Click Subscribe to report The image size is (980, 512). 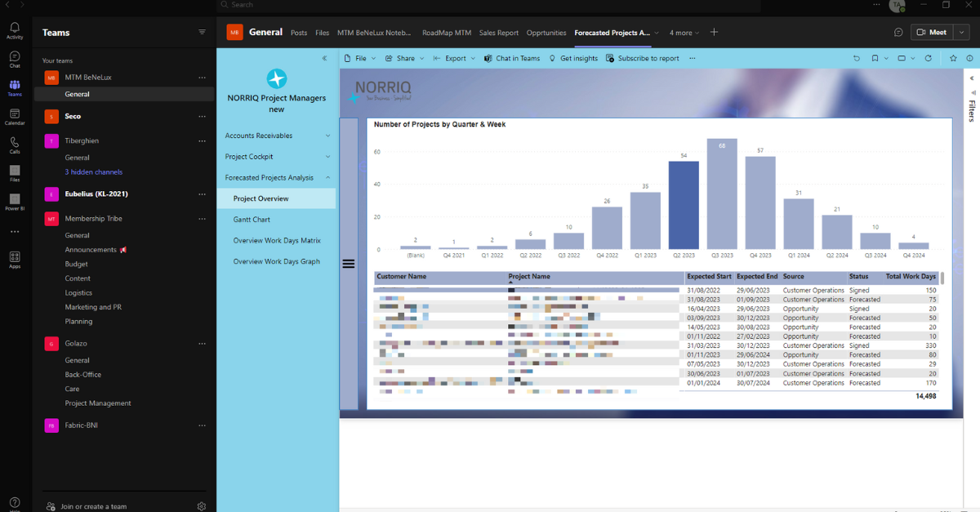tap(643, 59)
